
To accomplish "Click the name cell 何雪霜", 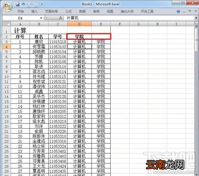I will (x=39, y=47).
